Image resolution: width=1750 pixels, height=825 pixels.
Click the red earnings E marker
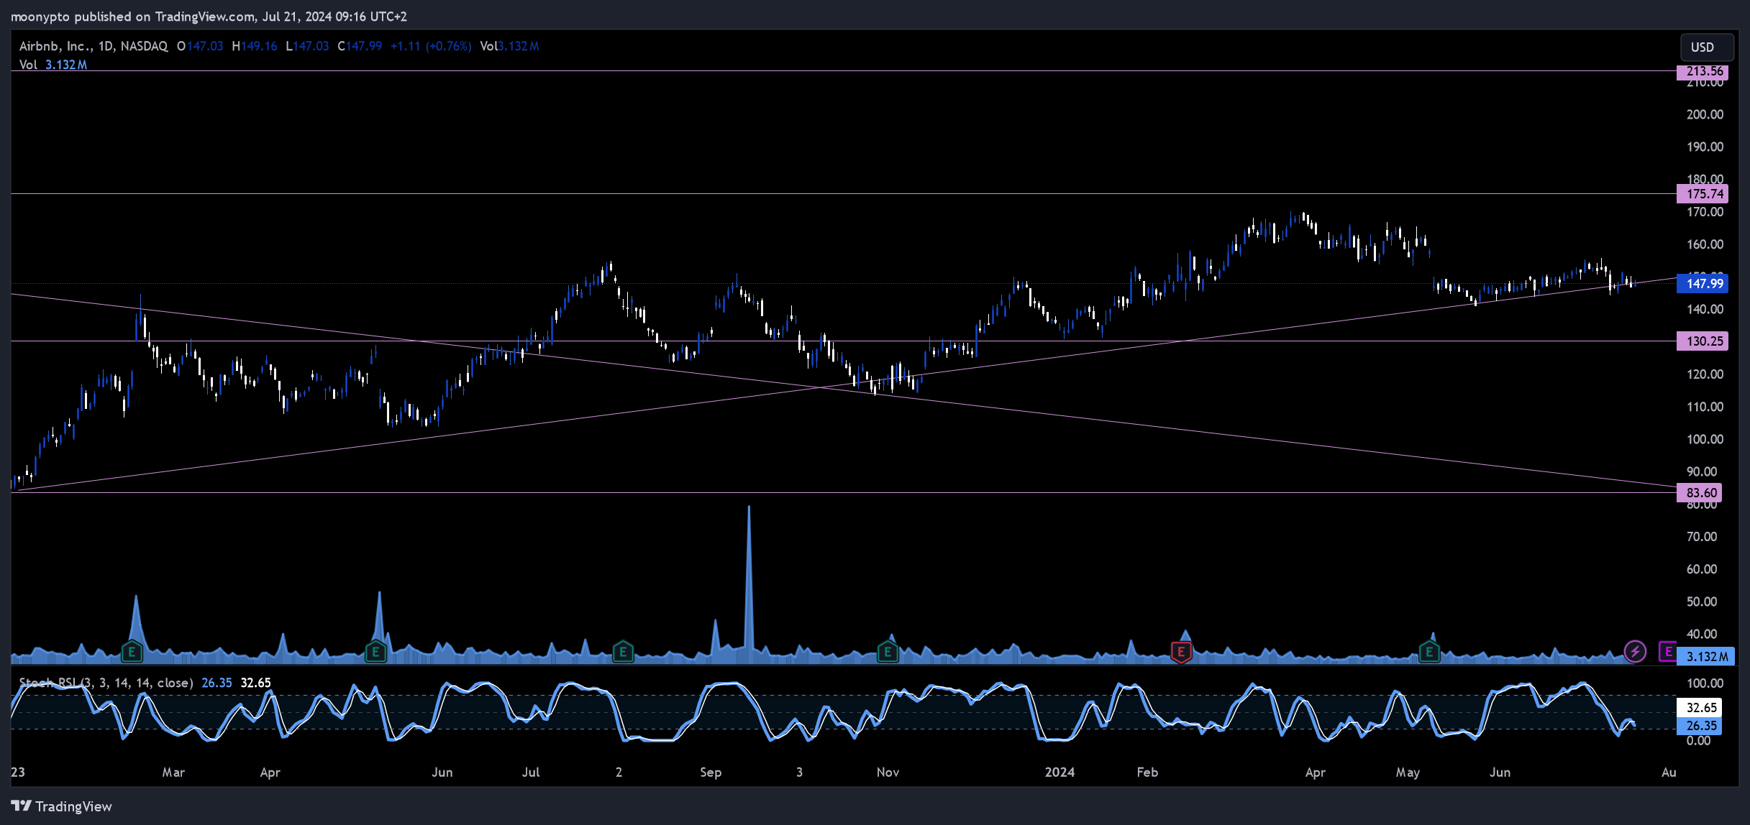(1181, 653)
